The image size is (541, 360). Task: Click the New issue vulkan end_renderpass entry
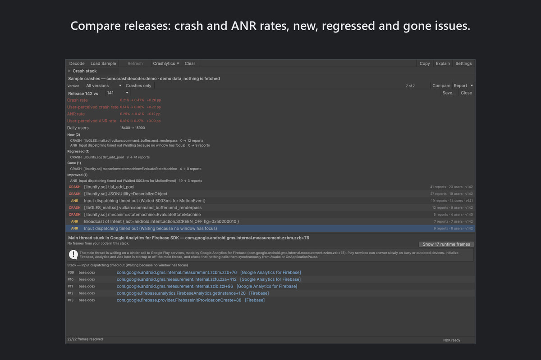(x=137, y=140)
